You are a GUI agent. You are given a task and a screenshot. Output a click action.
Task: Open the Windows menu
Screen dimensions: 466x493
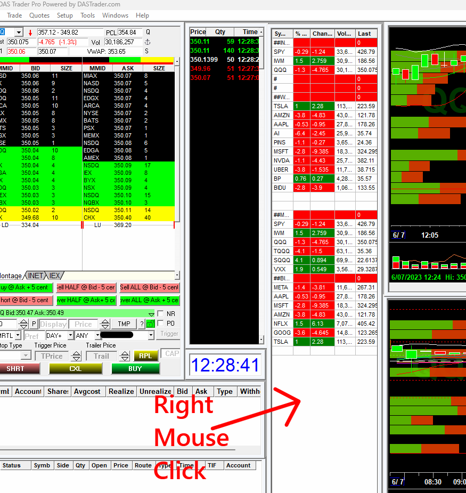pos(115,15)
